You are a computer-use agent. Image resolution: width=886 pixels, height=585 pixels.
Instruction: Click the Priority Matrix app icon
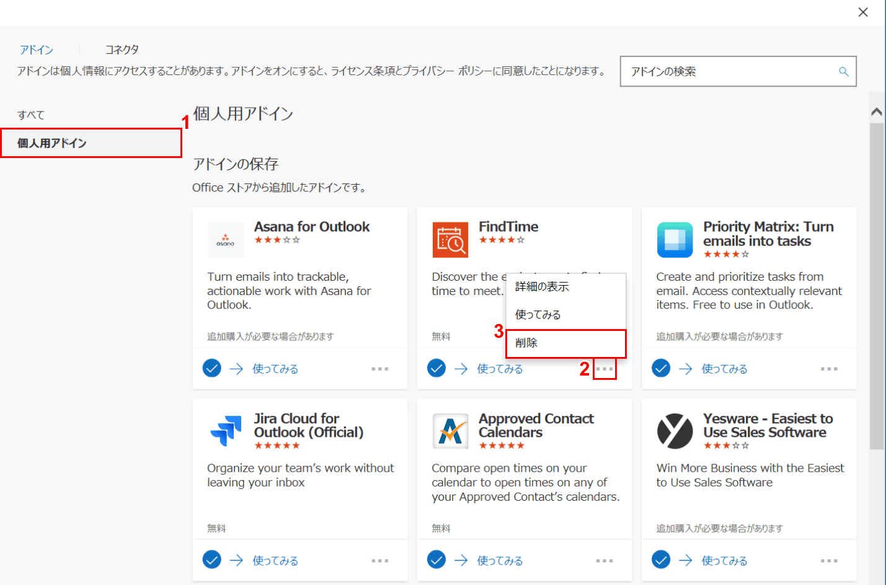pos(675,240)
